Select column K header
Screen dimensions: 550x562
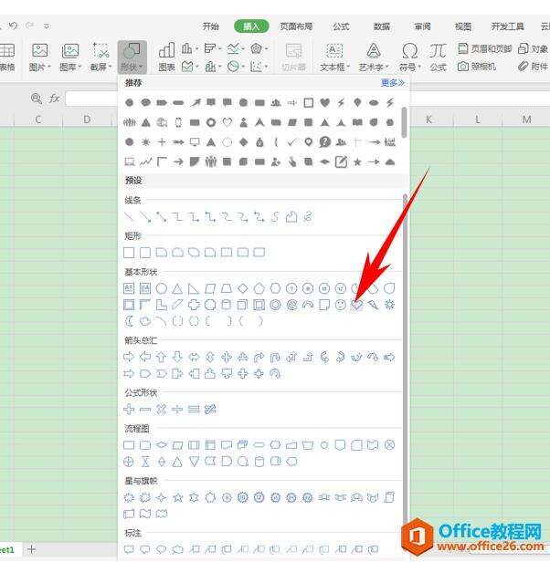click(x=428, y=120)
